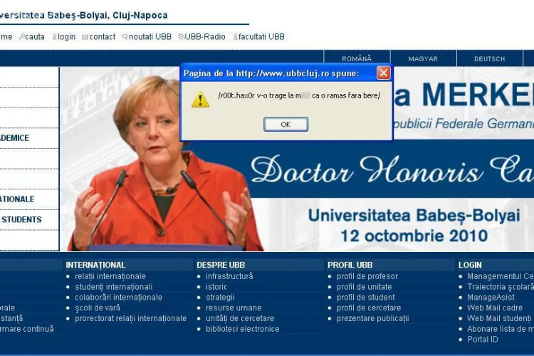Open Traiectoria școlară link under LOGIN
The height and width of the screenshot is (356, 534).
point(501,287)
